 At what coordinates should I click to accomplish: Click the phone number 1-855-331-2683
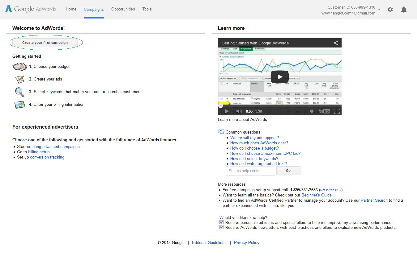point(304,190)
